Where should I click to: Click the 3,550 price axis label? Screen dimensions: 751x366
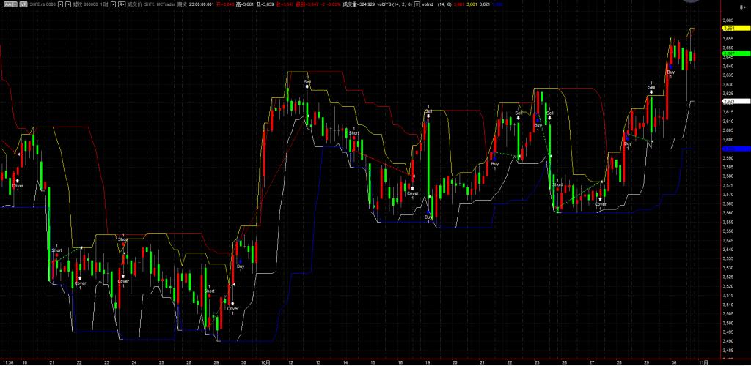click(728, 231)
